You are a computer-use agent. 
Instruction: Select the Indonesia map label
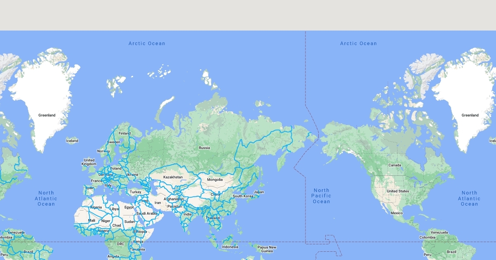(230, 247)
